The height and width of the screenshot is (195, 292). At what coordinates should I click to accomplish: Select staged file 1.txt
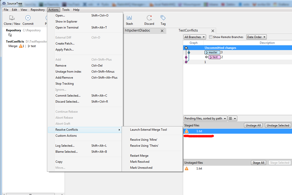click(x=238, y=131)
